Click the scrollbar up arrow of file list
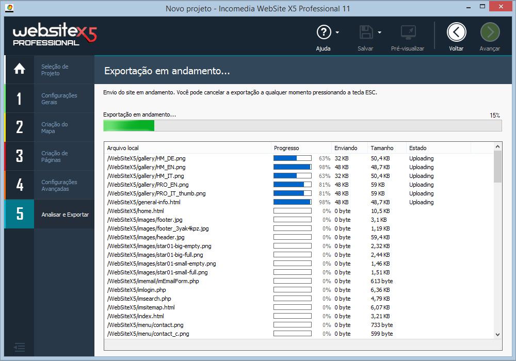This screenshot has width=516, height=361. [497, 146]
